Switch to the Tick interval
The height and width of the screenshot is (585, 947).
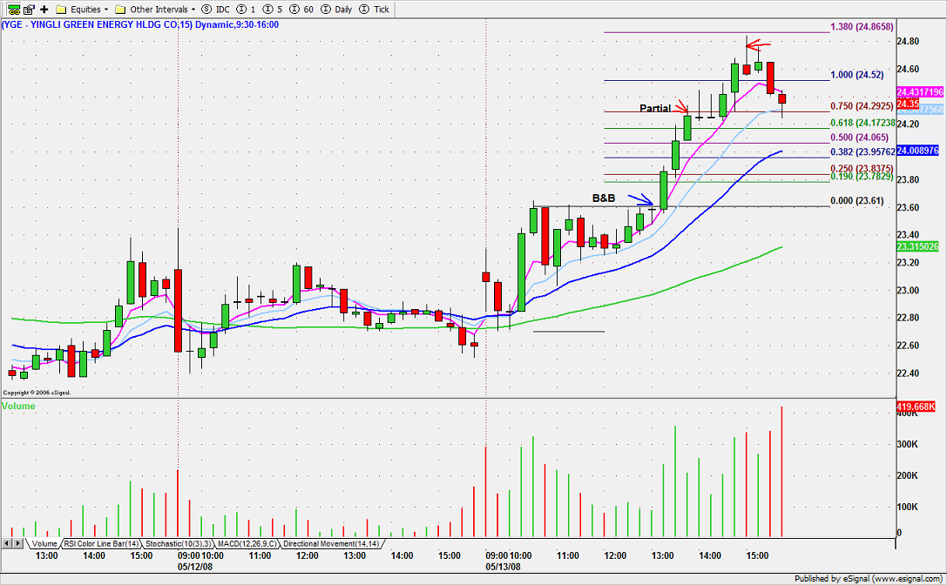(x=375, y=9)
